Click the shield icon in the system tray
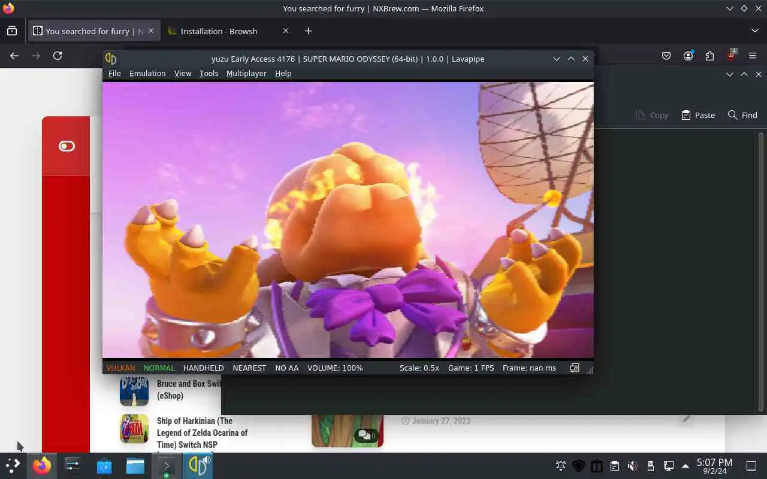The image size is (767, 479). pyautogui.click(x=579, y=466)
